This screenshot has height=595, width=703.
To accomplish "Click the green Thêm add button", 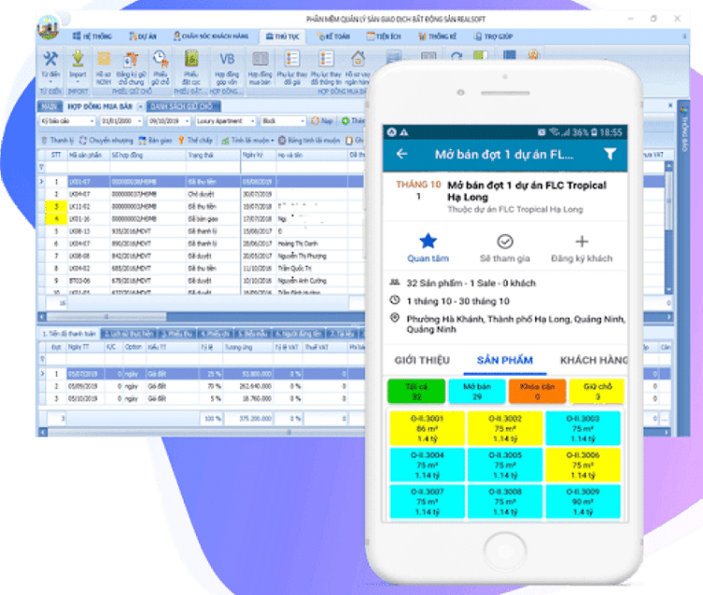I will tap(353, 121).
